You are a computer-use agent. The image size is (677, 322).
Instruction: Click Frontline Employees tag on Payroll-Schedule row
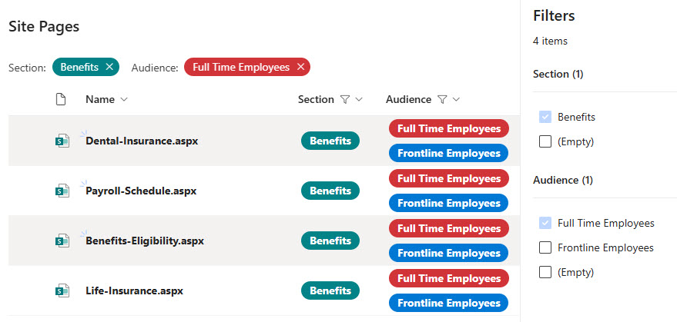click(448, 203)
